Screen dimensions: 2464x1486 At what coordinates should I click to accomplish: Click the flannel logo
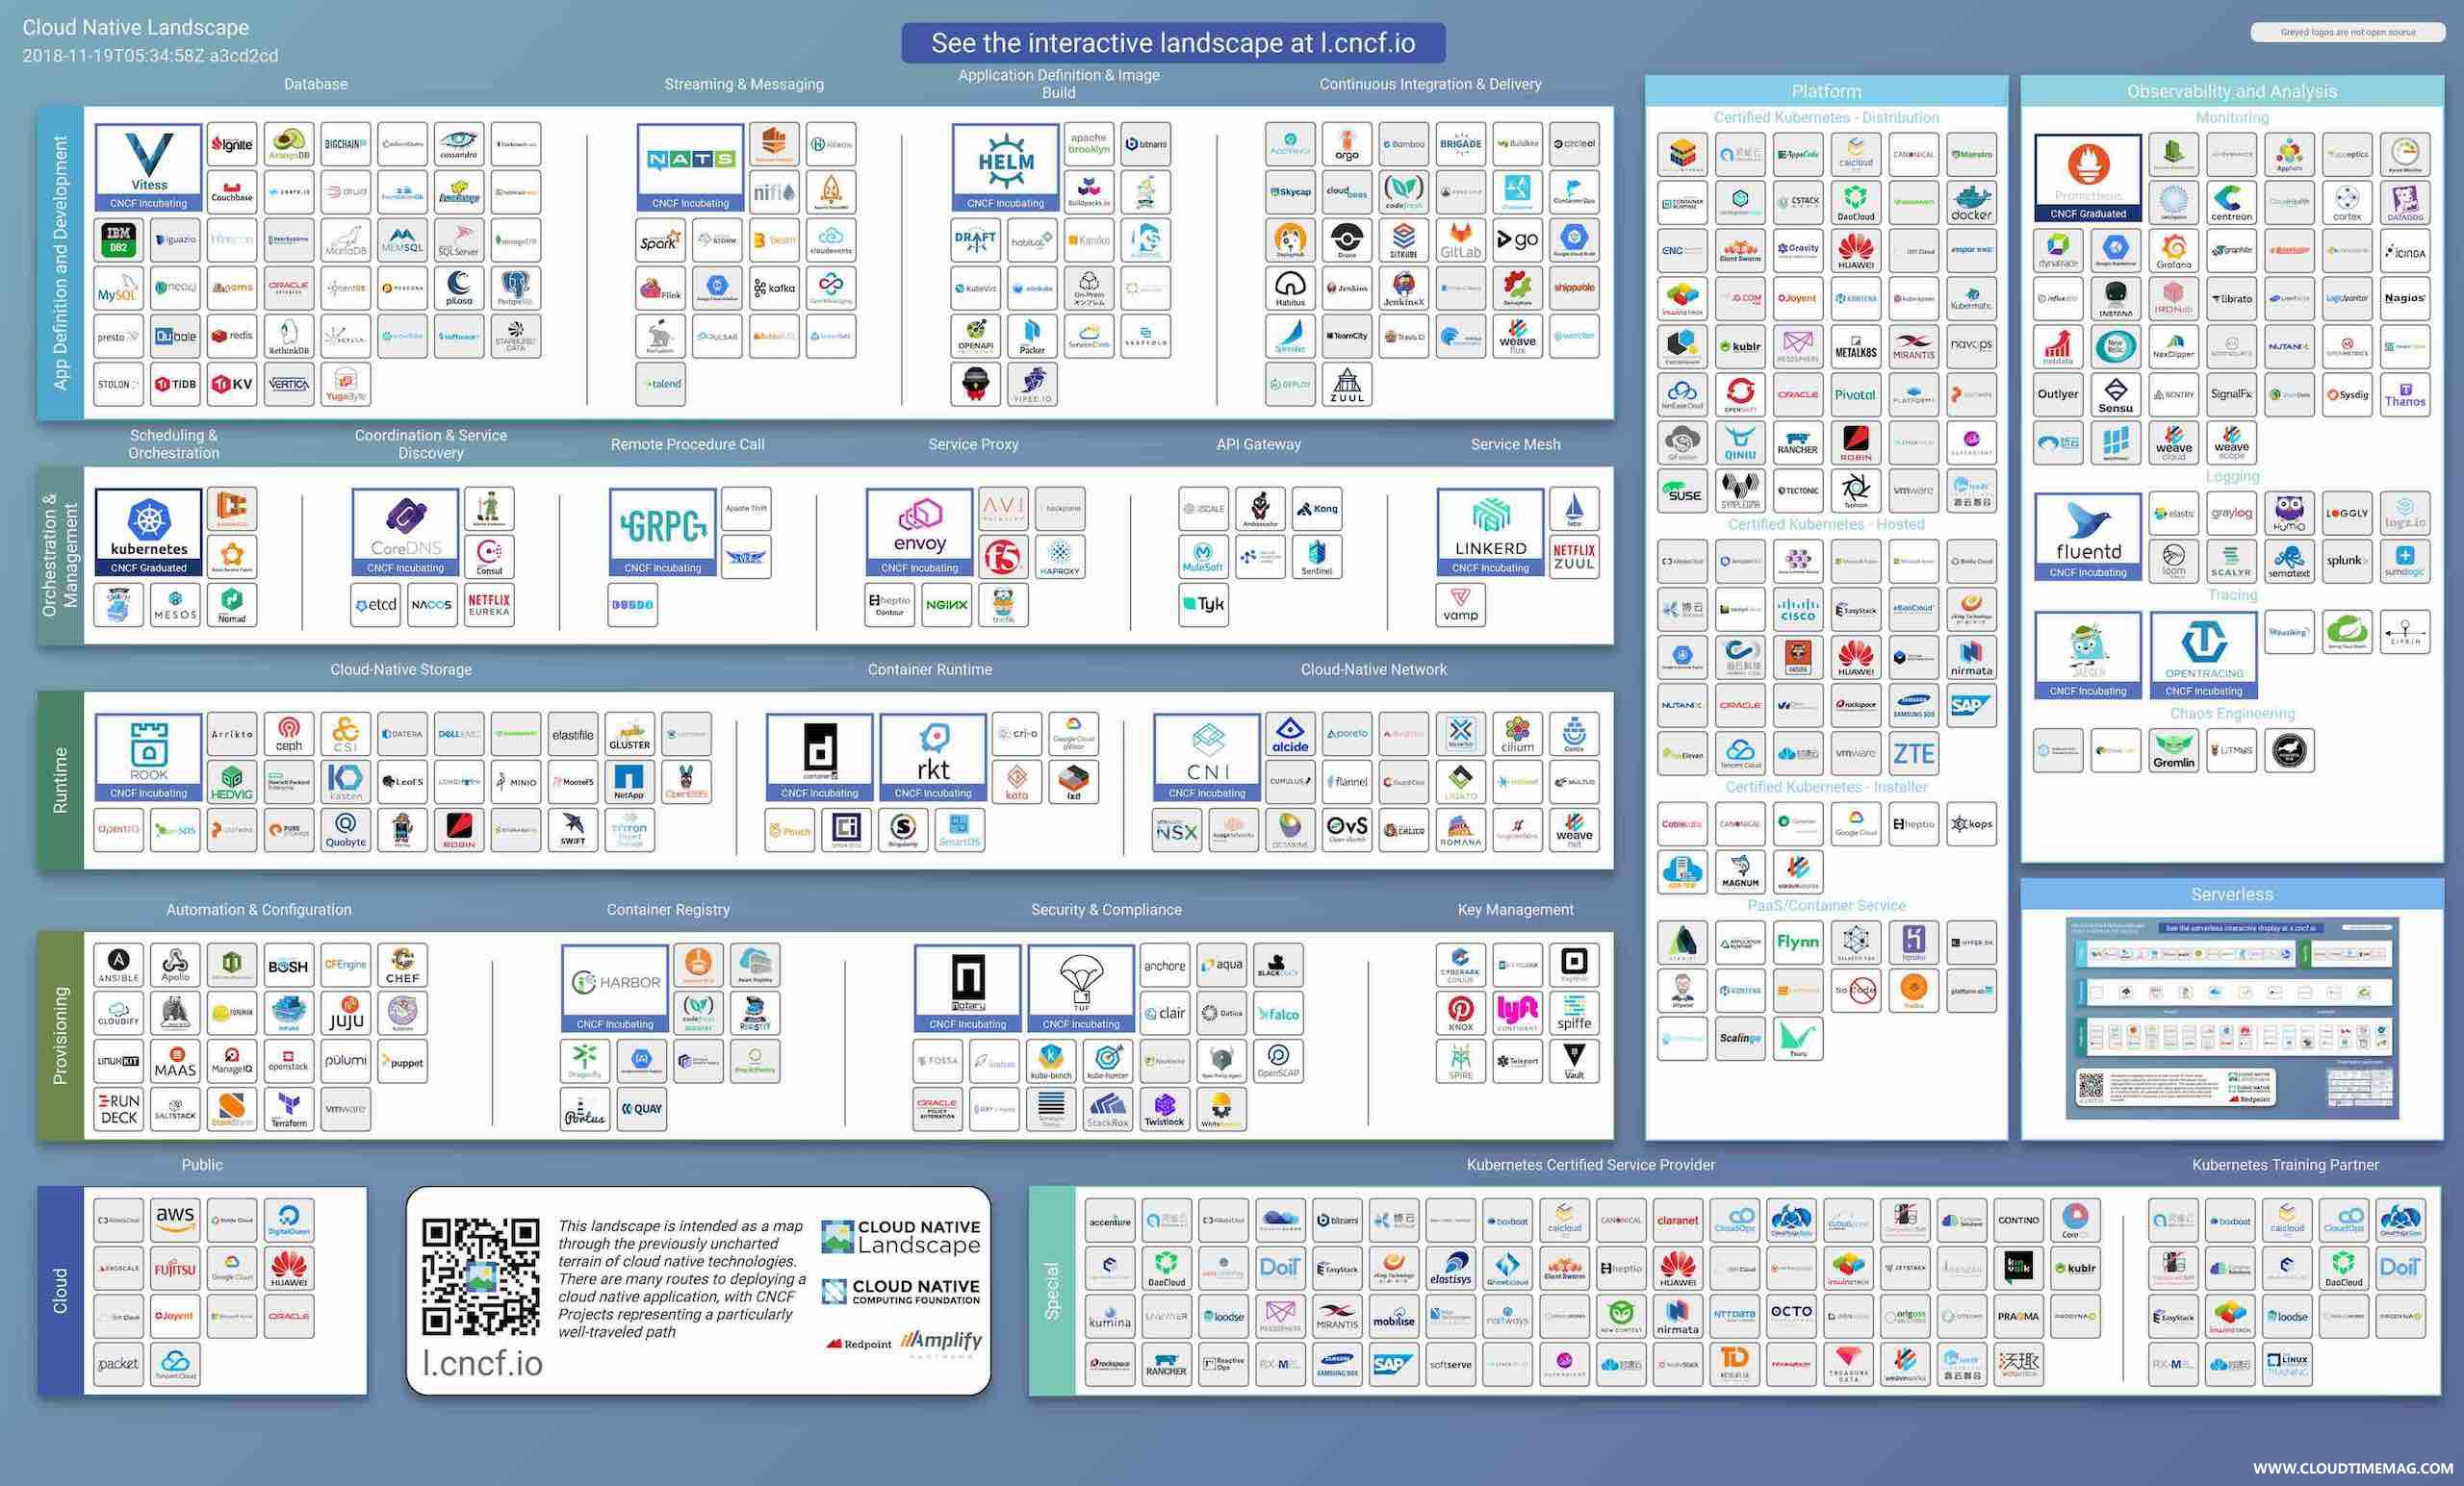pyautogui.click(x=1347, y=782)
